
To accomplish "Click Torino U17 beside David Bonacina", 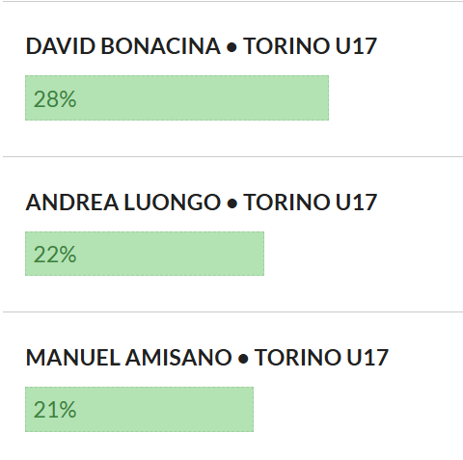I will coord(310,46).
